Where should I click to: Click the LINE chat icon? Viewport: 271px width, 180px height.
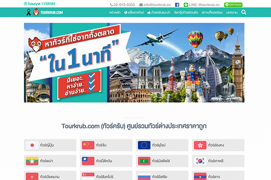click(186, 5)
